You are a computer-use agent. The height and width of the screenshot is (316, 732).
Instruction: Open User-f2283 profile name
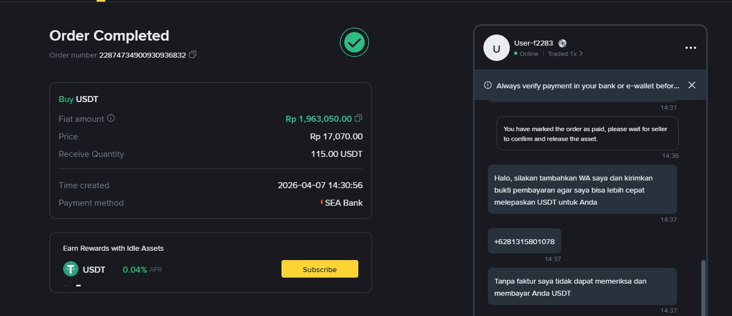point(533,43)
